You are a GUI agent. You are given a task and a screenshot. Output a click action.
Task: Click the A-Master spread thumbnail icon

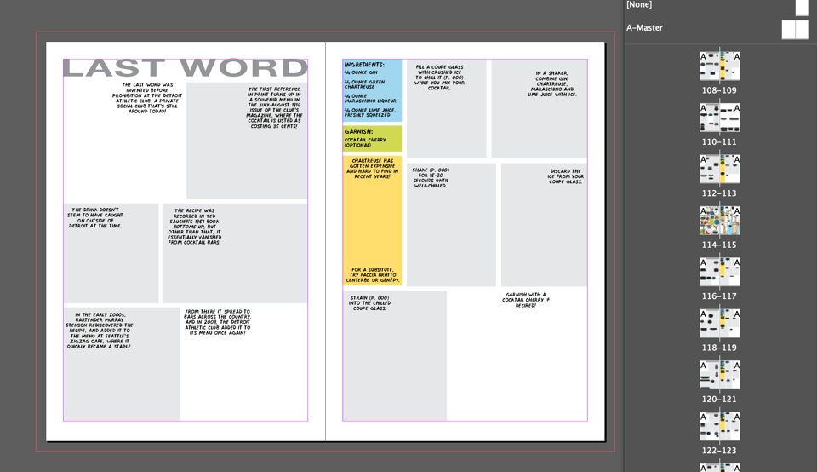pos(795,29)
